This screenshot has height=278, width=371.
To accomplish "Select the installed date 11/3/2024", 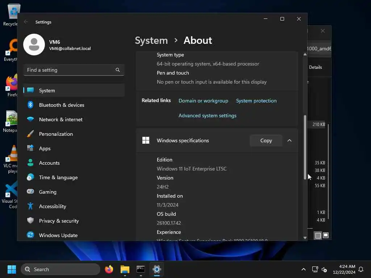I will [x=167, y=205].
